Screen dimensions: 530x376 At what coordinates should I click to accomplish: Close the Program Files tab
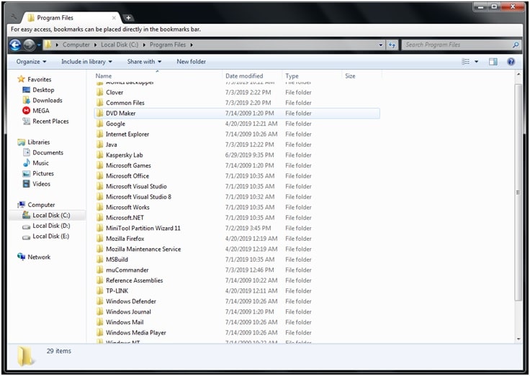(x=114, y=18)
